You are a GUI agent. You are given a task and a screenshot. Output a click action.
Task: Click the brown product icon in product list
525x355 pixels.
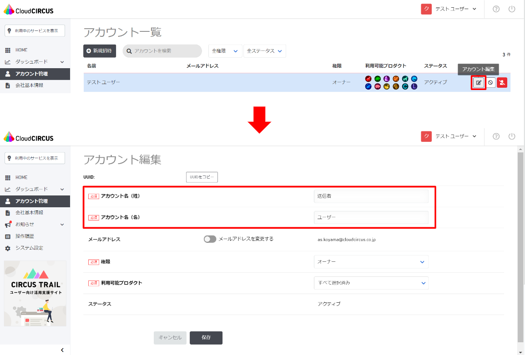point(396,87)
